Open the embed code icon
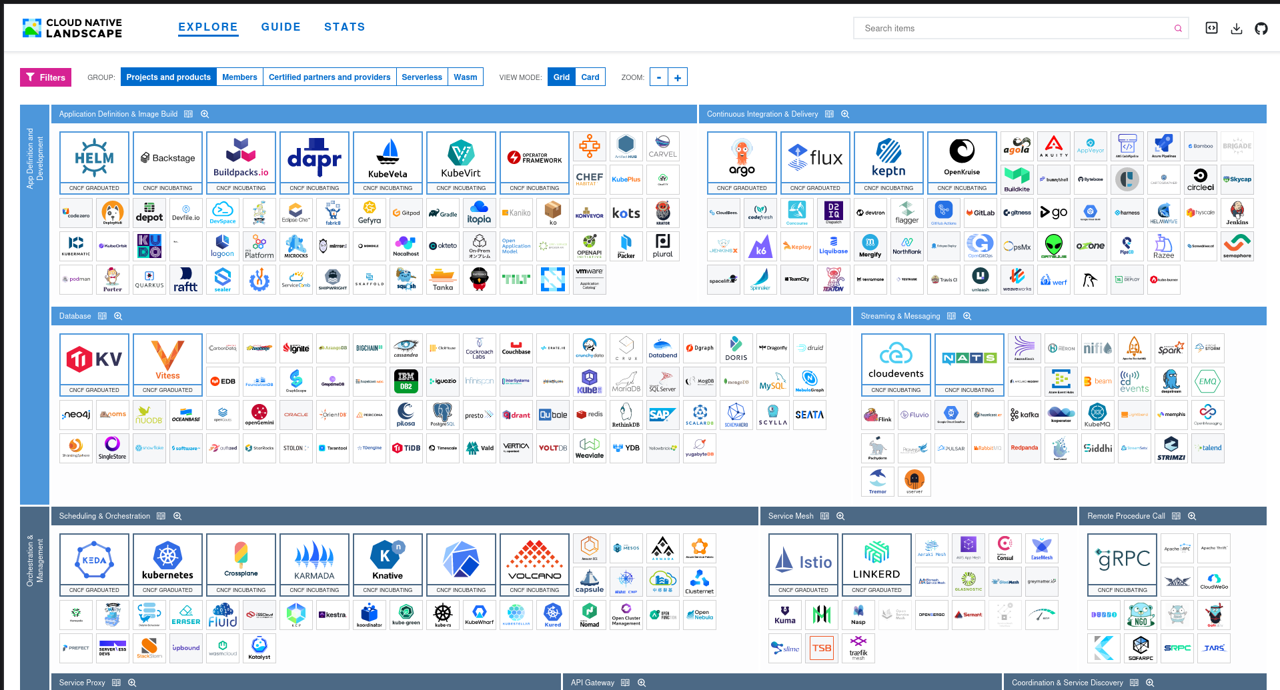Viewport: 1280px width, 690px height. [x=1212, y=28]
